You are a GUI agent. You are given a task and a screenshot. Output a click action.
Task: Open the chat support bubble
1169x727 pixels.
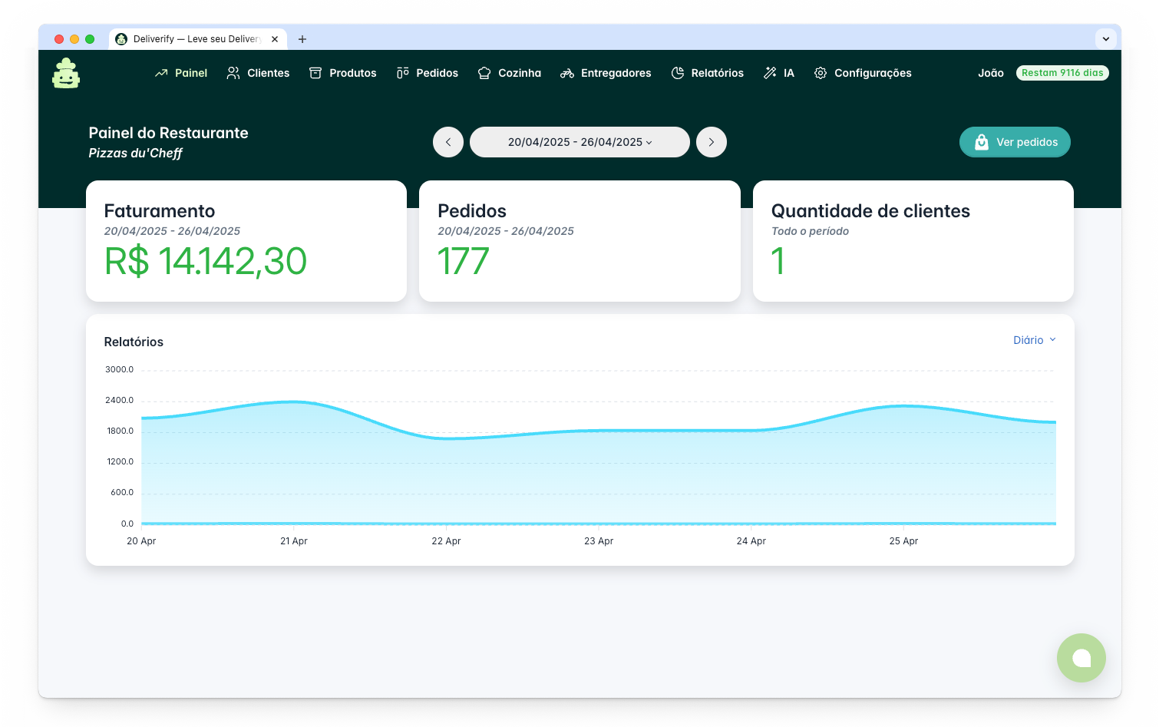click(1081, 658)
